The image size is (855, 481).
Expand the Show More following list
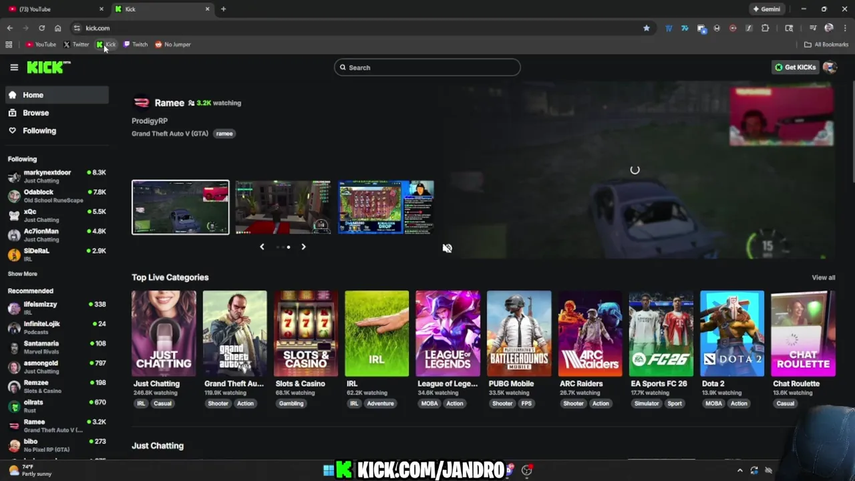coord(22,274)
